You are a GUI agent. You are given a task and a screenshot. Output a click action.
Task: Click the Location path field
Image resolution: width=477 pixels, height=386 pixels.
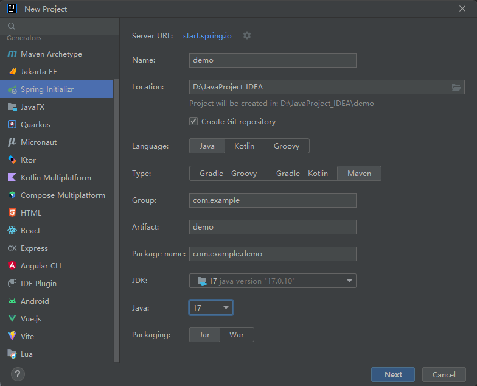click(319, 87)
